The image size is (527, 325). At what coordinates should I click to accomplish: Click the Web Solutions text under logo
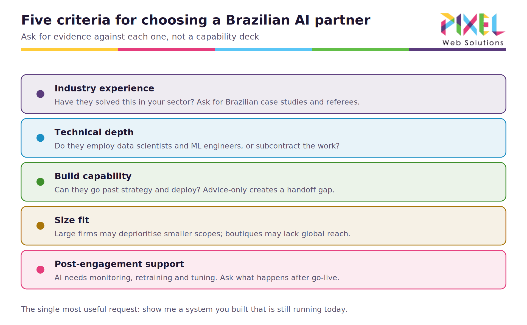473,43
